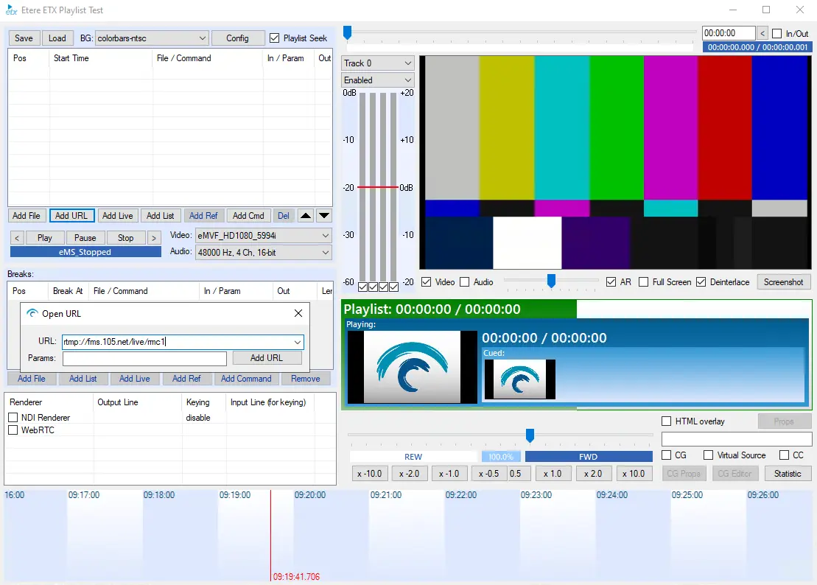817x585 pixels.
Task: Expand the Video format eMVF_HD1080_5994i dropdown
Action: point(326,236)
